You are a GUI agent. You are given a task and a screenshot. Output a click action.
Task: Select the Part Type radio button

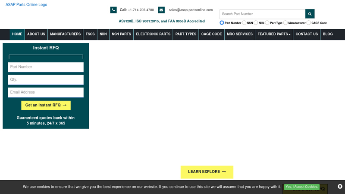(x=267, y=23)
